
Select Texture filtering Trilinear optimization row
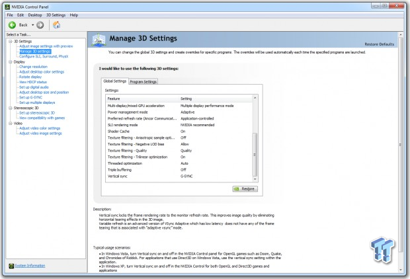[x=179, y=157]
